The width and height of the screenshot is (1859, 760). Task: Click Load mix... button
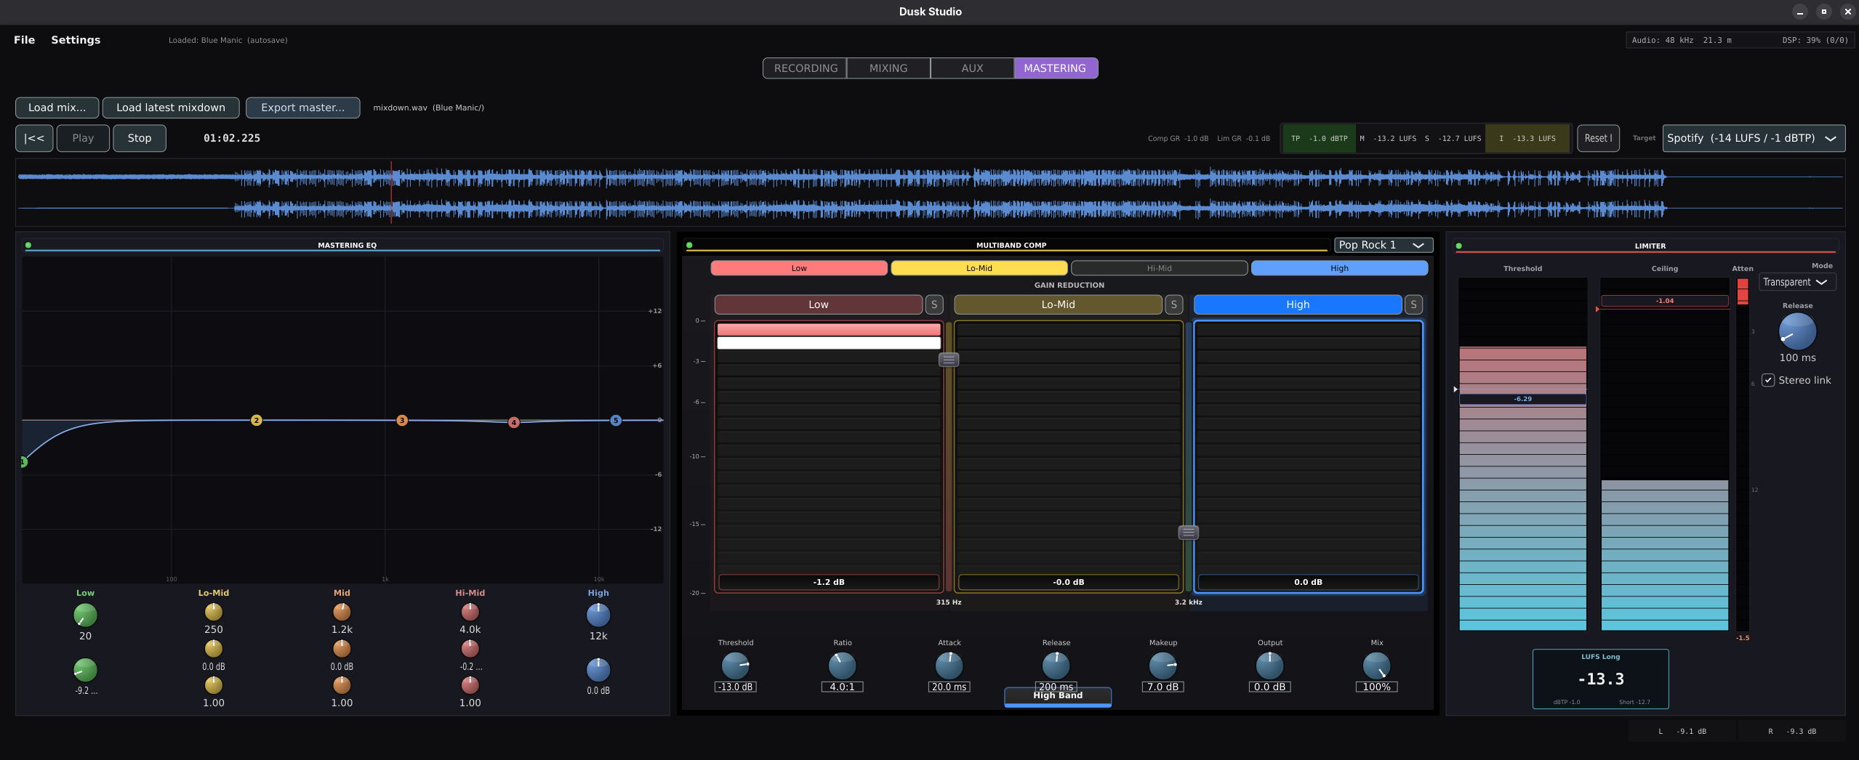57,108
